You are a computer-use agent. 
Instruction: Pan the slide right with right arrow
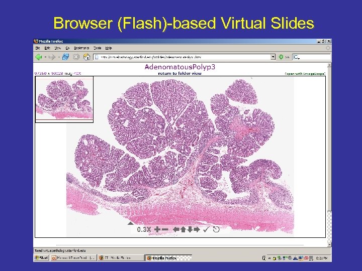pos(197,229)
